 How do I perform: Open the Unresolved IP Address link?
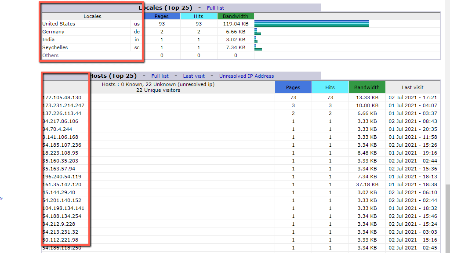[247, 76]
